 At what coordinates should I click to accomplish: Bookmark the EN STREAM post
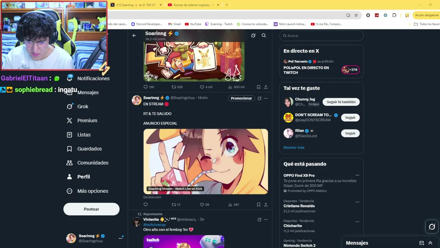[258, 205]
